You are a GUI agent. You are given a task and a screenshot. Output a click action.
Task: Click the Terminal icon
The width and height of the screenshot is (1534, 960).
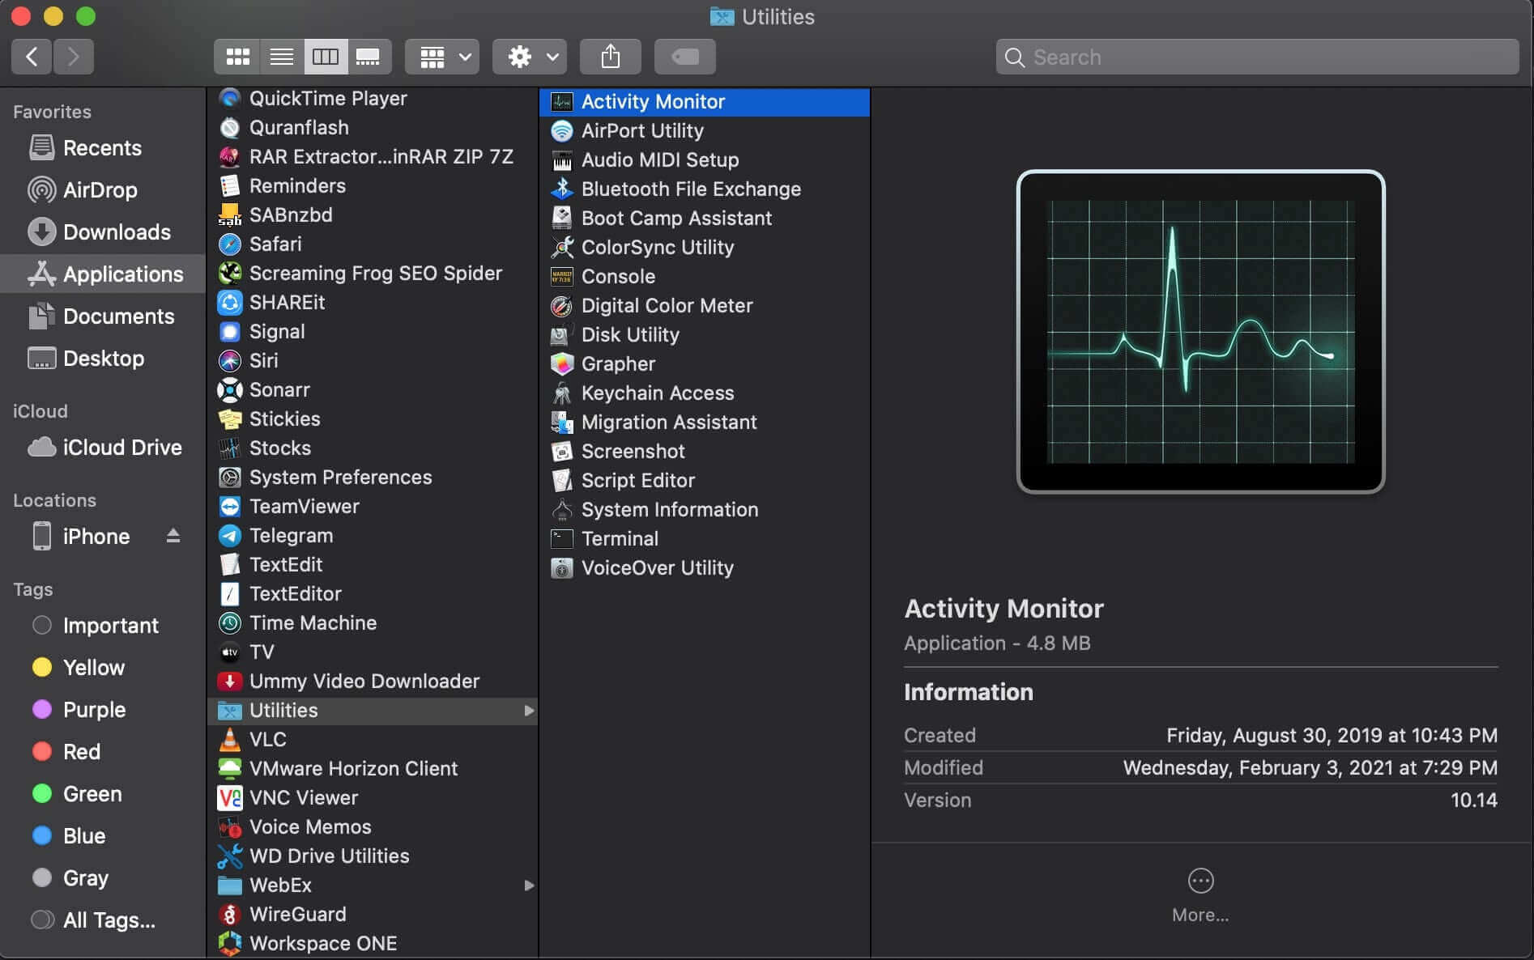[561, 539]
